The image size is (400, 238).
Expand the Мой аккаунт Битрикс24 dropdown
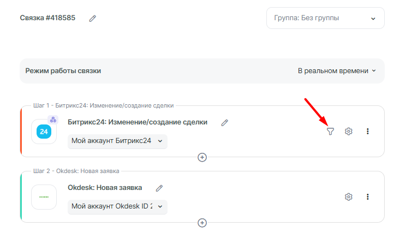(117, 141)
